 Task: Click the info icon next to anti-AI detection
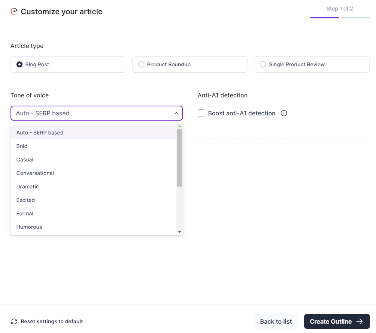tap(284, 113)
